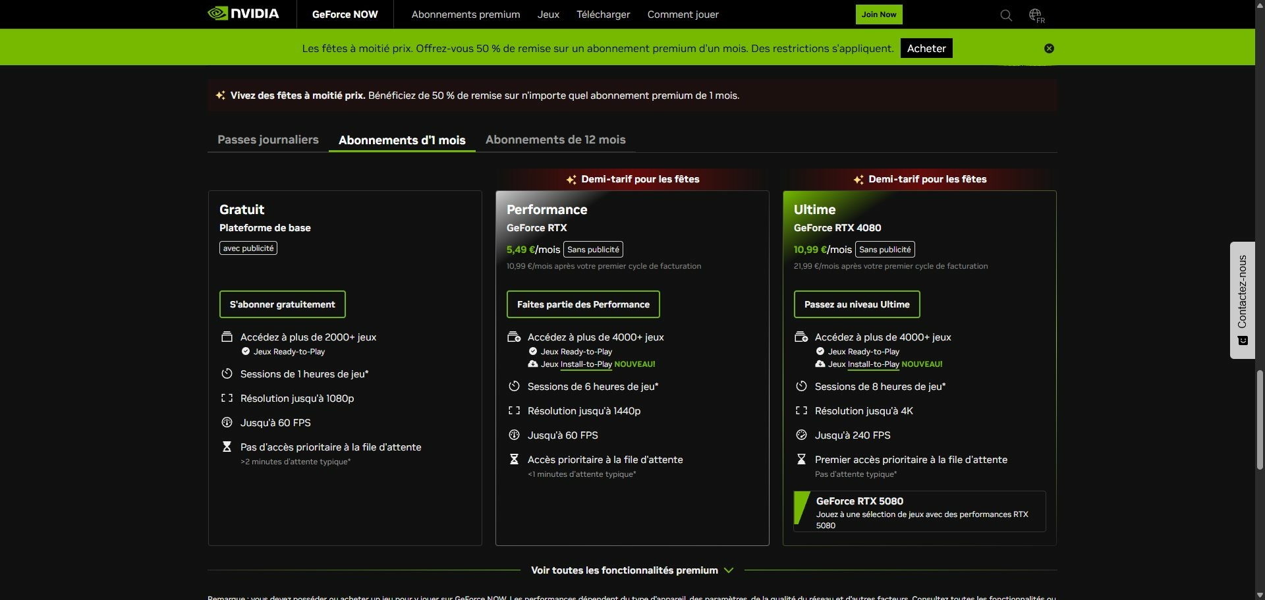Click the 240 FPS speedometer icon in Ultime
1265x600 pixels.
(802, 435)
